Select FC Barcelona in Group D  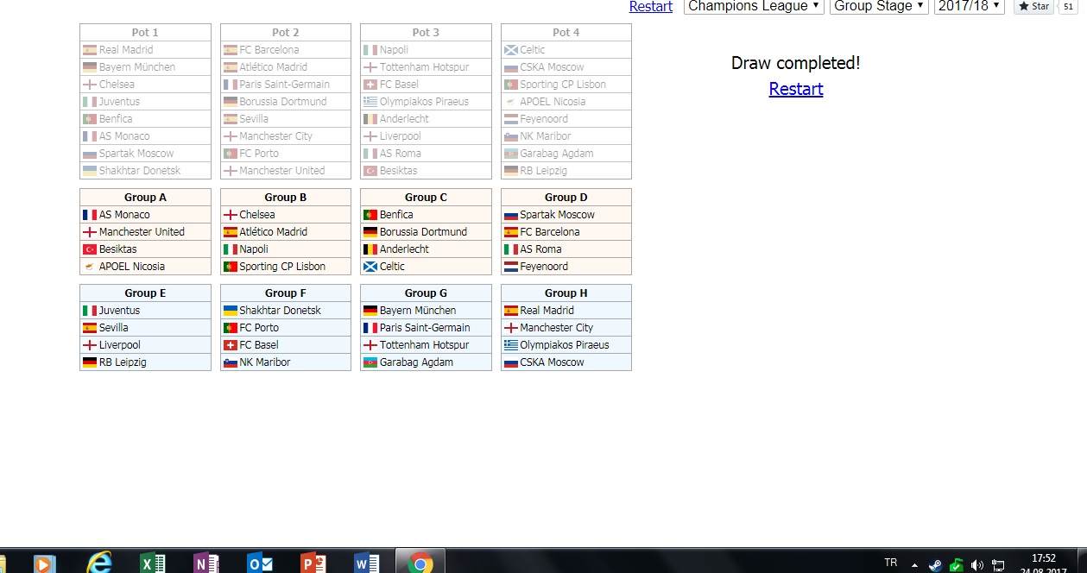(566, 232)
